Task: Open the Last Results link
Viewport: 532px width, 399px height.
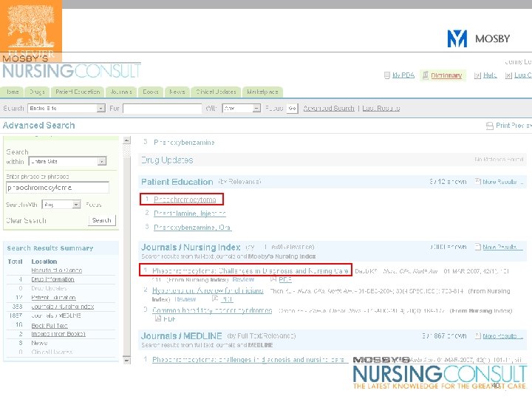Action: click(381, 108)
